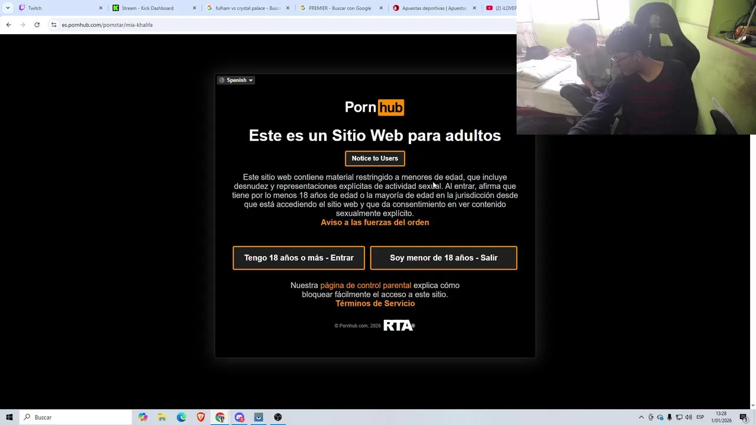Switch to Chrome in the taskbar
756x425 pixels.
click(x=220, y=417)
